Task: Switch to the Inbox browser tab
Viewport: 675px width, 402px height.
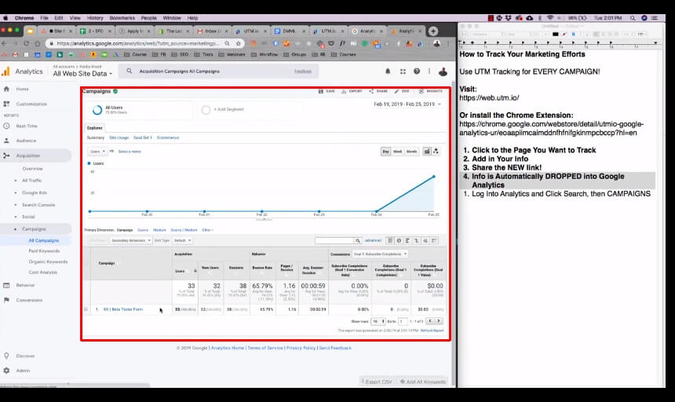Action: click(x=213, y=31)
